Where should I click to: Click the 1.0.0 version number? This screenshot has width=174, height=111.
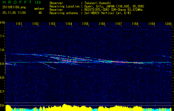pyautogui.click(x=38, y=2)
